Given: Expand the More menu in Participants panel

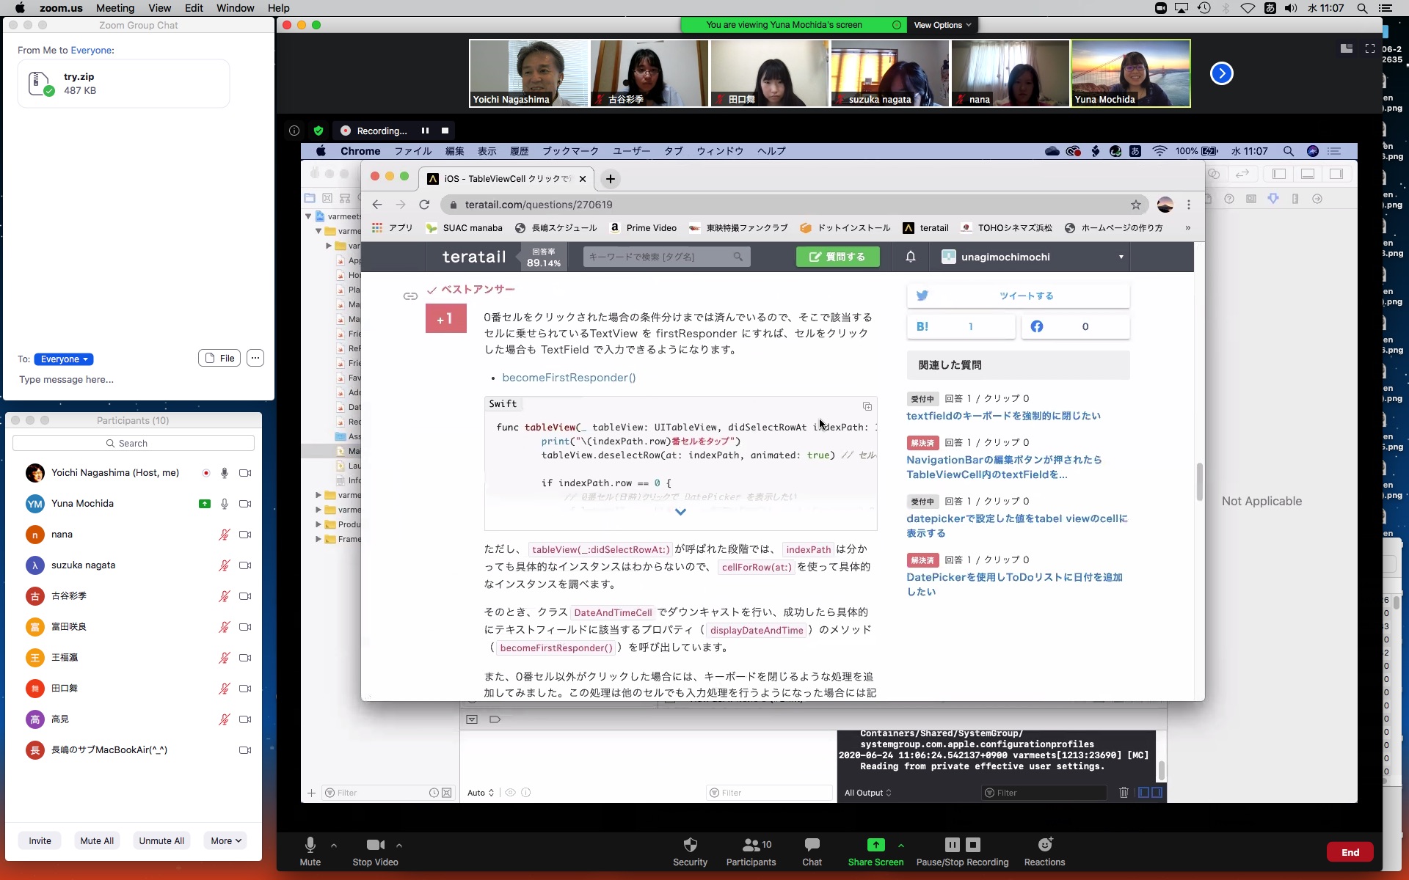Looking at the screenshot, I should (226, 840).
